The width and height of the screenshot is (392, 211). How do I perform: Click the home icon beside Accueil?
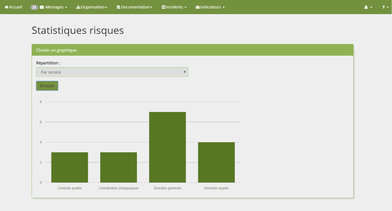coord(6,7)
